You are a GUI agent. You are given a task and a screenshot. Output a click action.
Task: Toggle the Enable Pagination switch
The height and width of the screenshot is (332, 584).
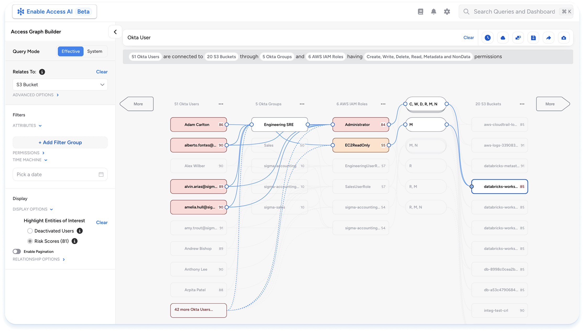point(17,252)
